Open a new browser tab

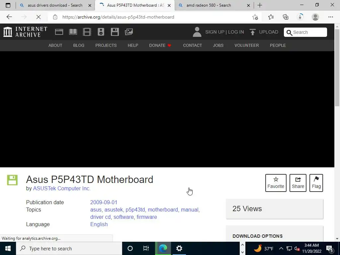pyautogui.click(x=260, y=5)
